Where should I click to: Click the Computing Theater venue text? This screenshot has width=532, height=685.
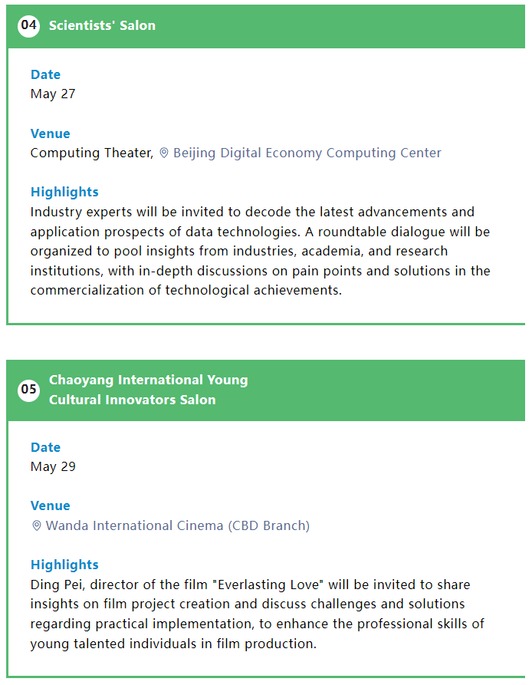(92, 153)
